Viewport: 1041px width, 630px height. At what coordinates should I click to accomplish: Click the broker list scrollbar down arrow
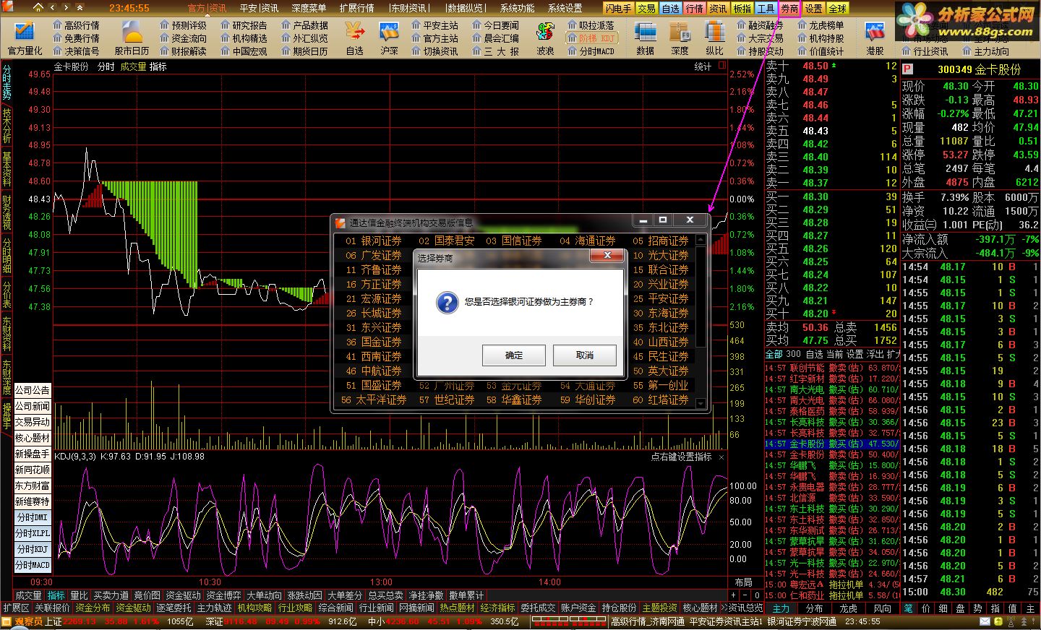click(x=701, y=402)
